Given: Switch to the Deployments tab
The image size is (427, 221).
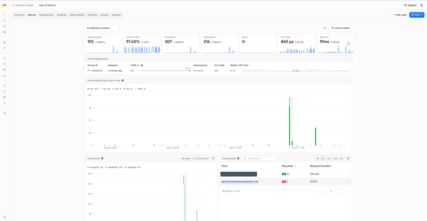Looking at the screenshot, I should 46,15.
